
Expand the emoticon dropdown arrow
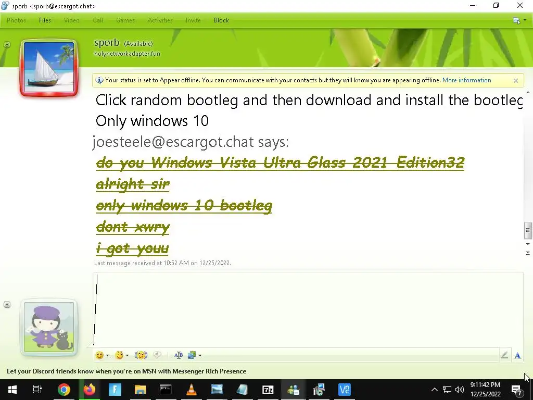[x=107, y=355]
